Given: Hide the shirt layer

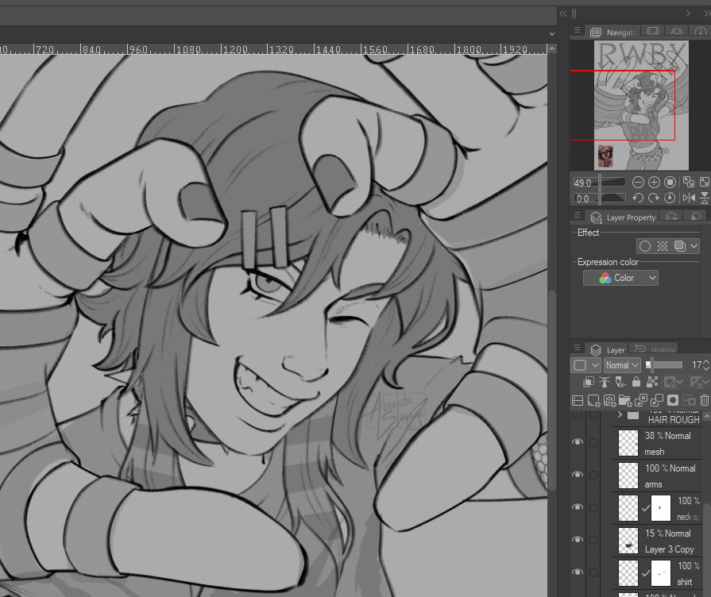Looking at the screenshot, I should pos(578,572).
